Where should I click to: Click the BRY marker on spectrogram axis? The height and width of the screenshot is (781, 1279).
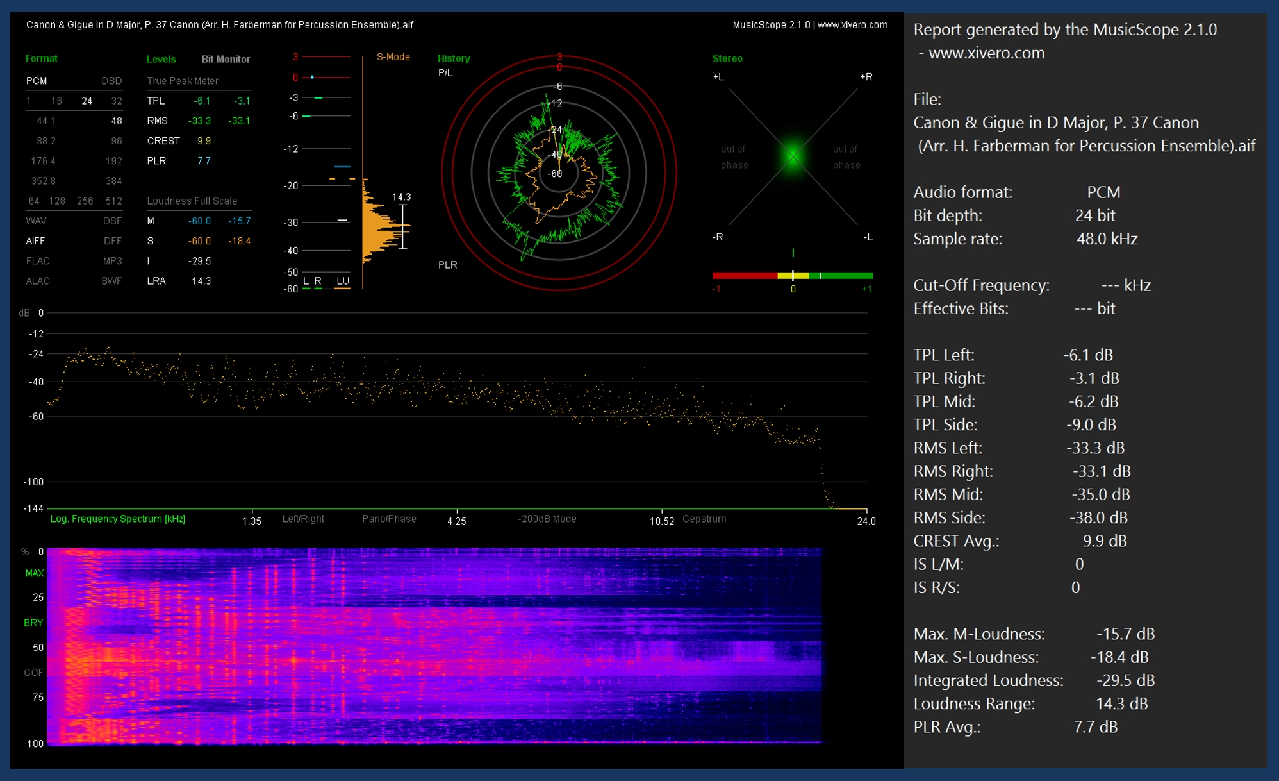pyautogui.click(x=33, y=623)
